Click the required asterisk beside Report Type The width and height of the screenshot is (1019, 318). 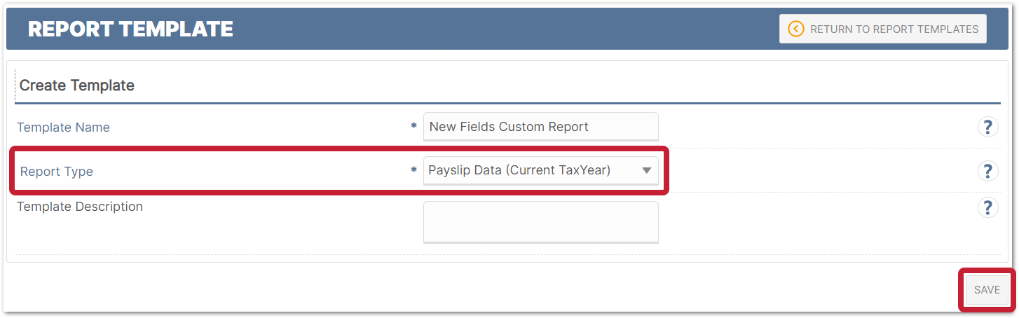coord(413,170)
